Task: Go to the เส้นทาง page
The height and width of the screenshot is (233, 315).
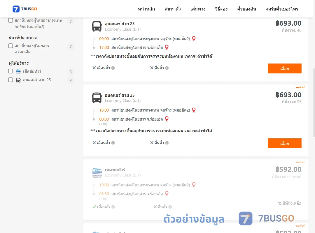Action: click(198, 9)
